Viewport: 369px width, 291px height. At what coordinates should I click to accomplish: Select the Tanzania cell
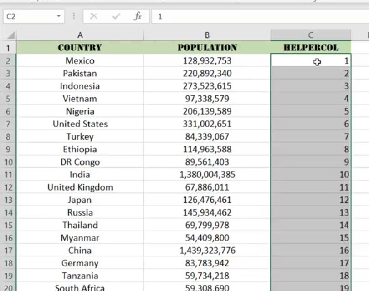point(80,276)
